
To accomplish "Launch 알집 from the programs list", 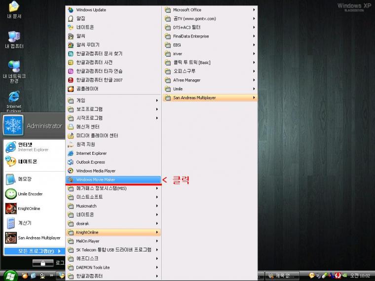I will point(113,18).
